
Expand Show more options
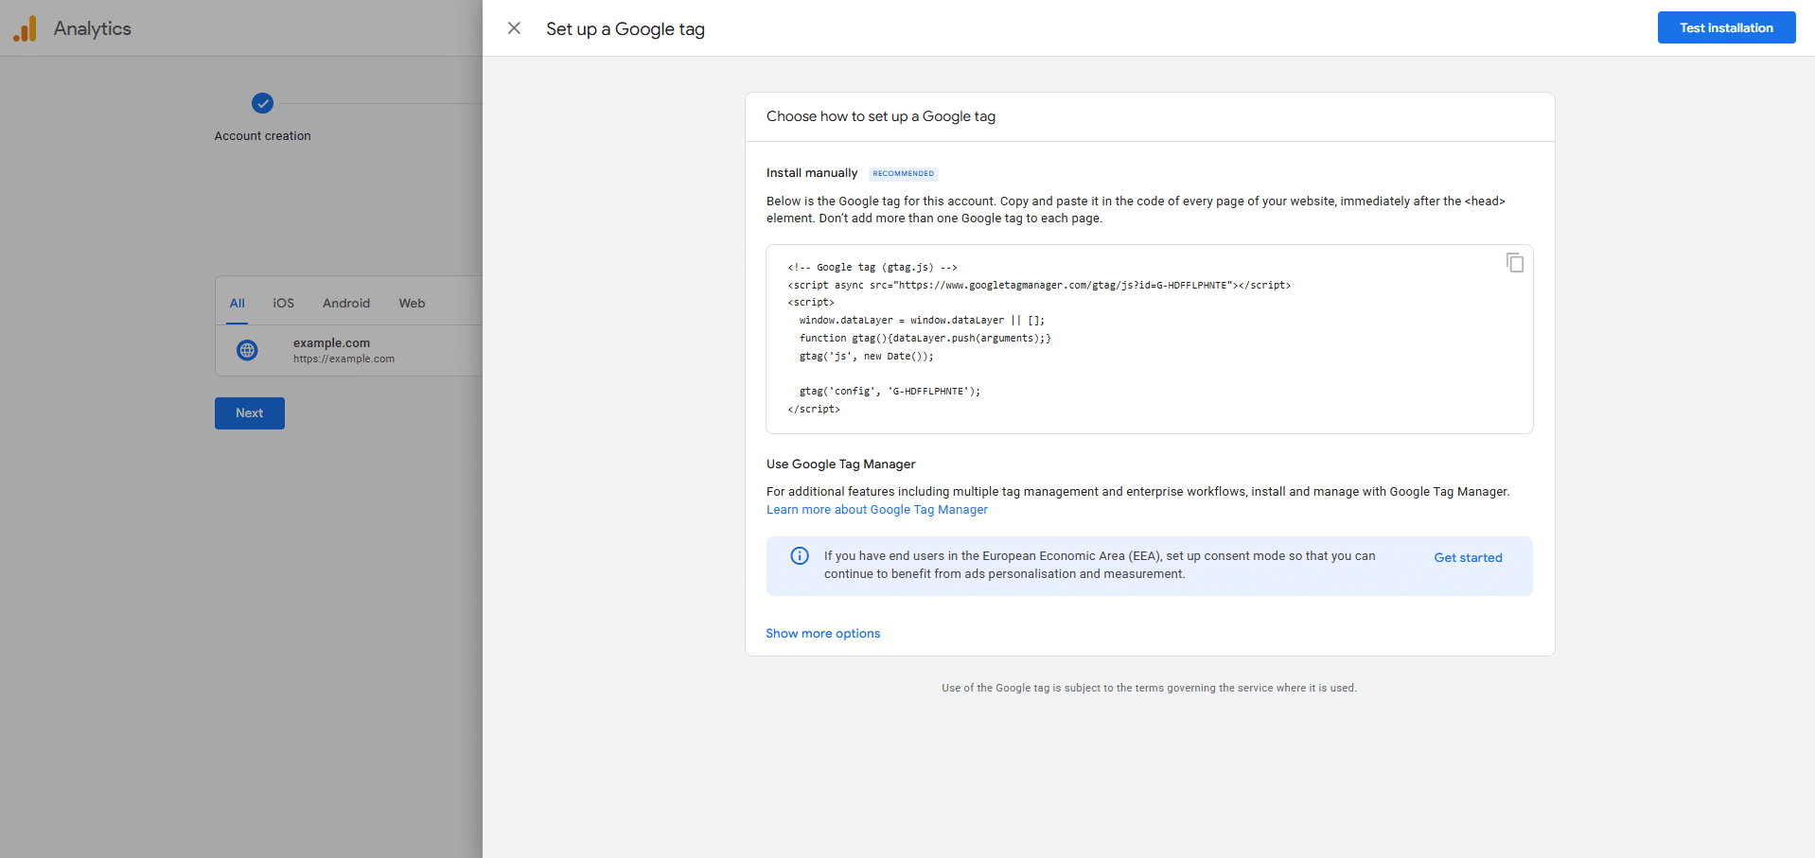pyautogui.click(x=822, y=633)
